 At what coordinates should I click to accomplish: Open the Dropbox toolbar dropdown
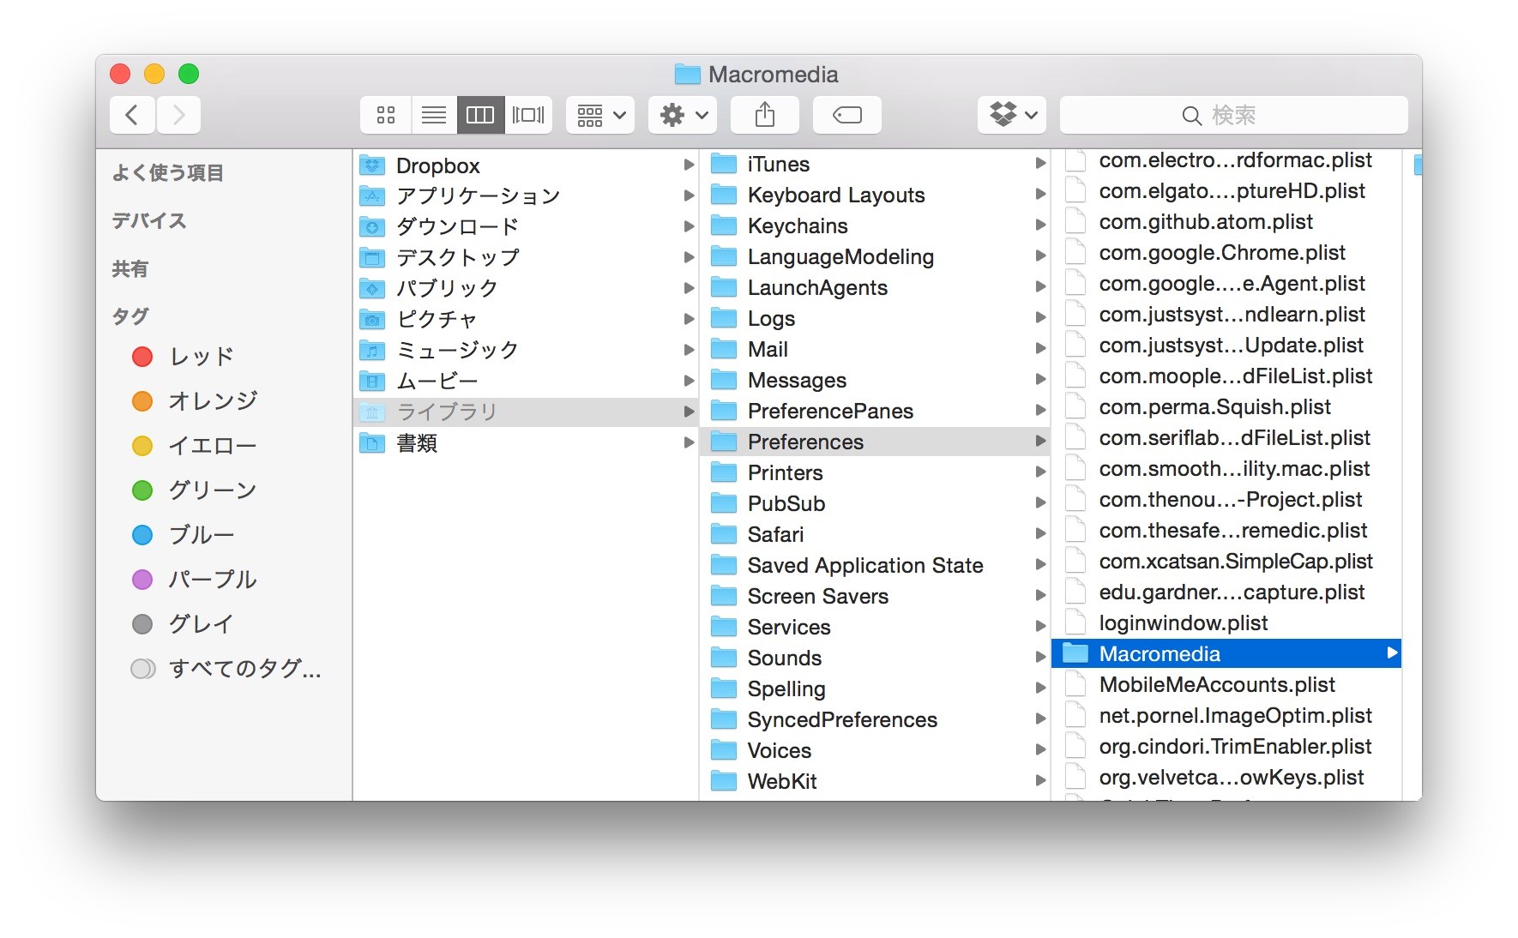[1012, 115]
